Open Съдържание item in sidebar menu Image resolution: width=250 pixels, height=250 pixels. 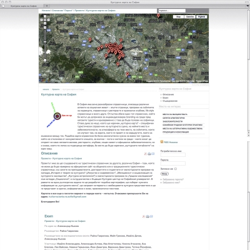point(170,101)
